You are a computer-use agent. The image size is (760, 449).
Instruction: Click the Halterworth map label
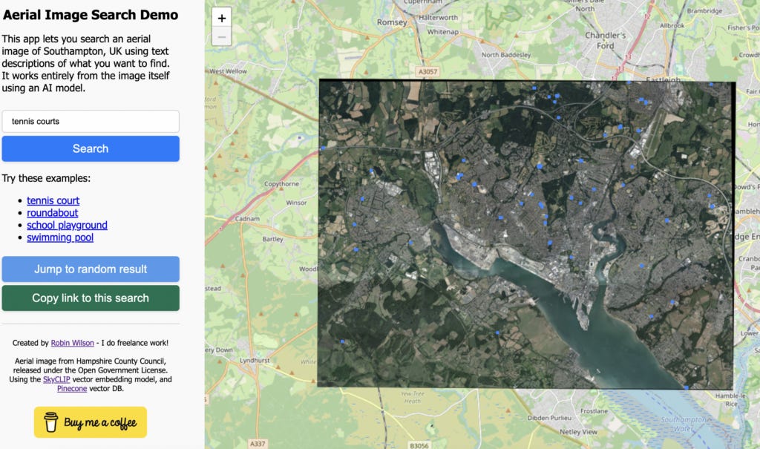(438, 18)
